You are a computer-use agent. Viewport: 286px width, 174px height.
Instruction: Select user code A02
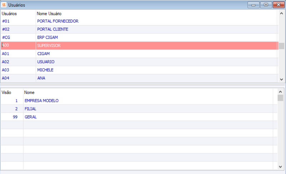pyautogui.click(x=5, y=62)
